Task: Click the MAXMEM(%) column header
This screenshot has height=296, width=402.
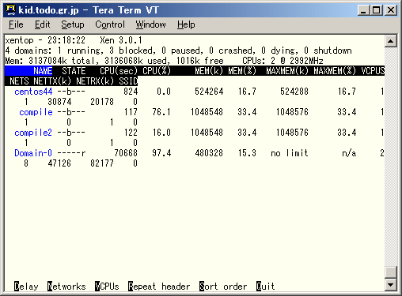Action: pos(335,71)
